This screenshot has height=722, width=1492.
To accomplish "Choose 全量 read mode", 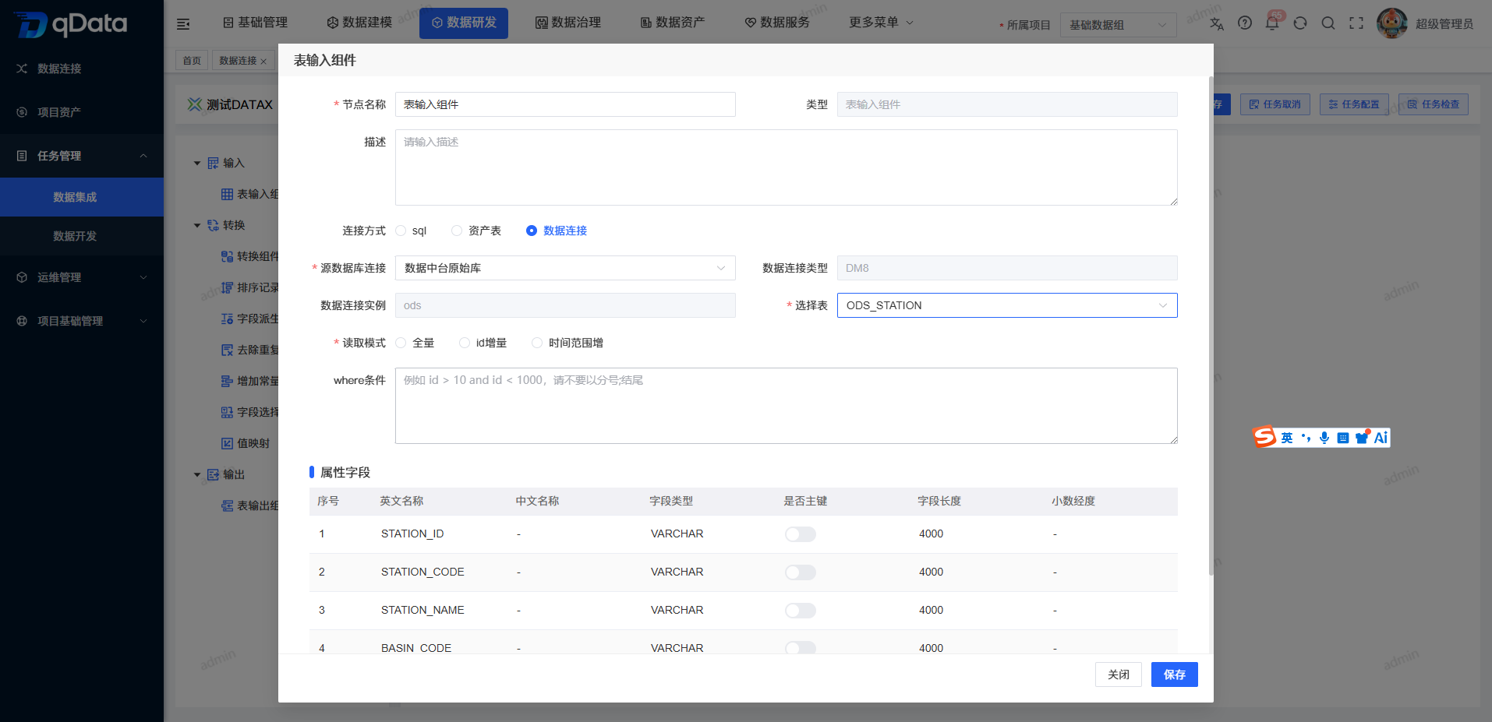I will (x=401, y=343).
